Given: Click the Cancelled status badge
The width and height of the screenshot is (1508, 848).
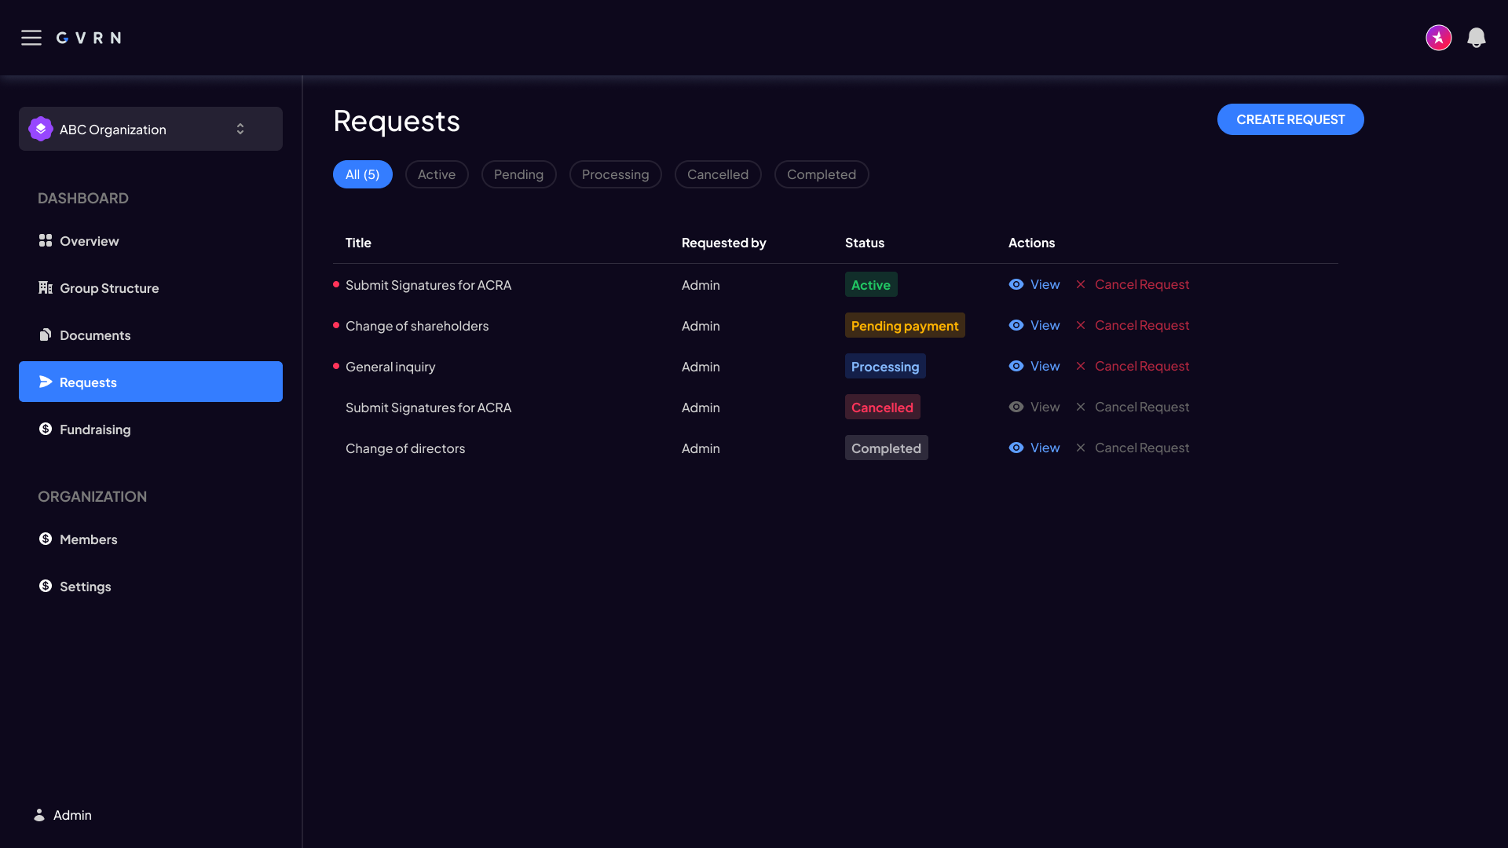Looking at the screenshot, I should [882, 407].
